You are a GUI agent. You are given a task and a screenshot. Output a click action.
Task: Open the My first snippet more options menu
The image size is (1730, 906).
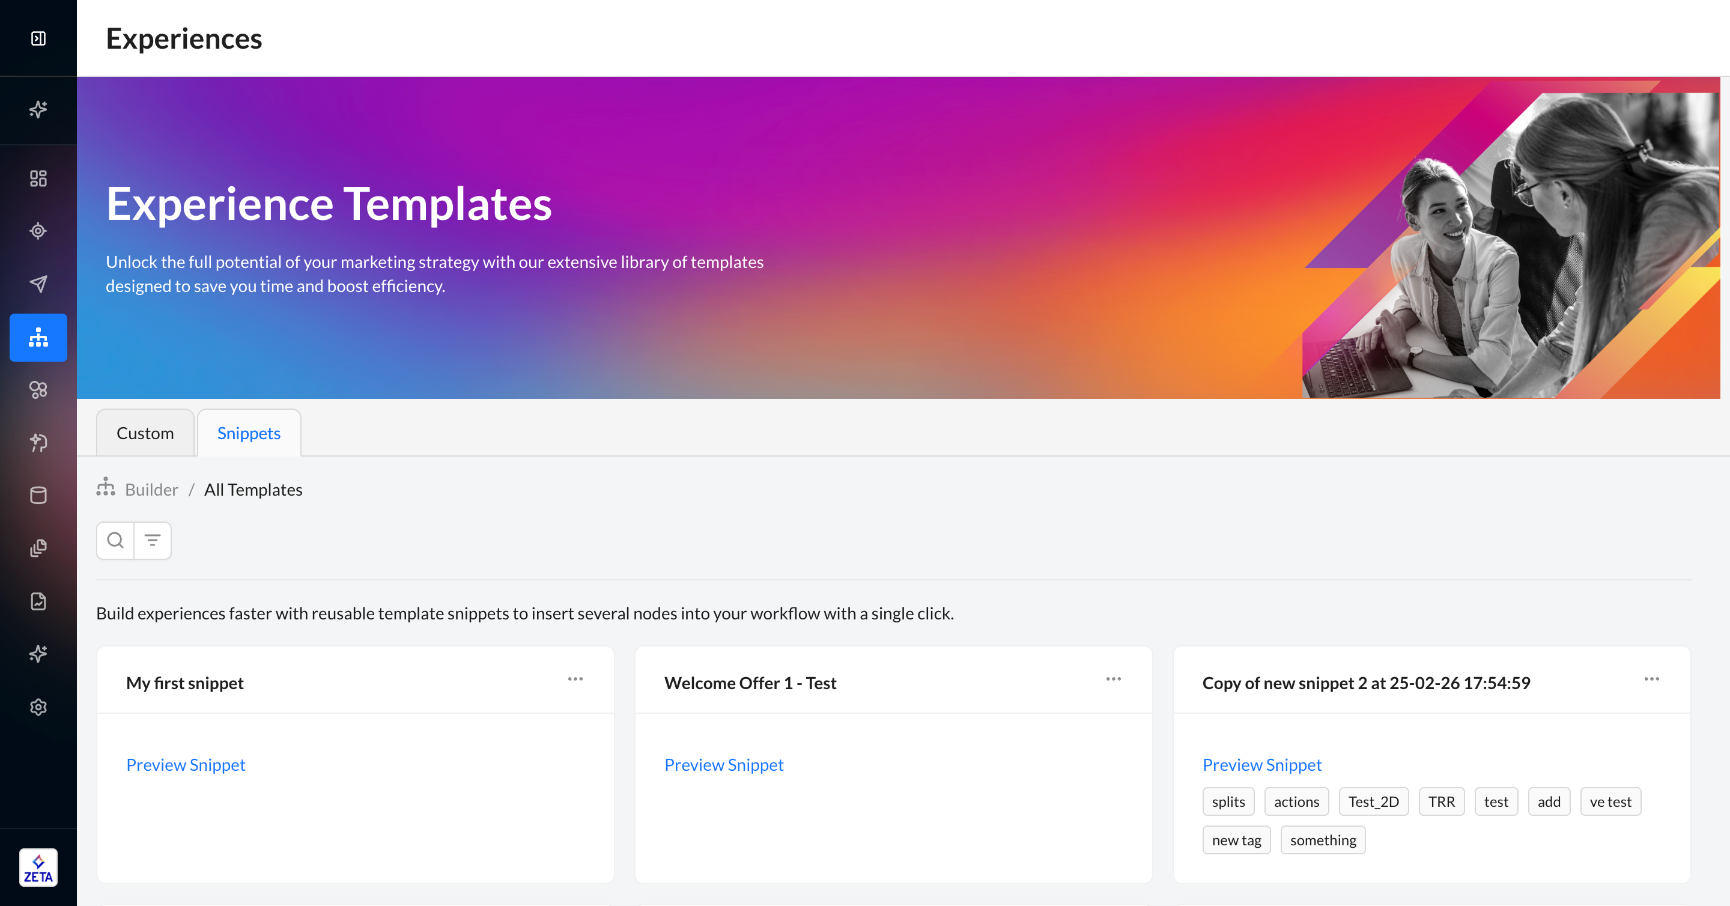(x=575, y=679)
